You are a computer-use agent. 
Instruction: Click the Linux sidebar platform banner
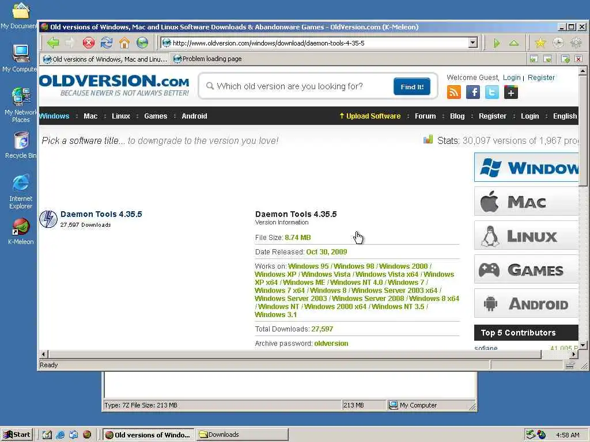[527, 235]
